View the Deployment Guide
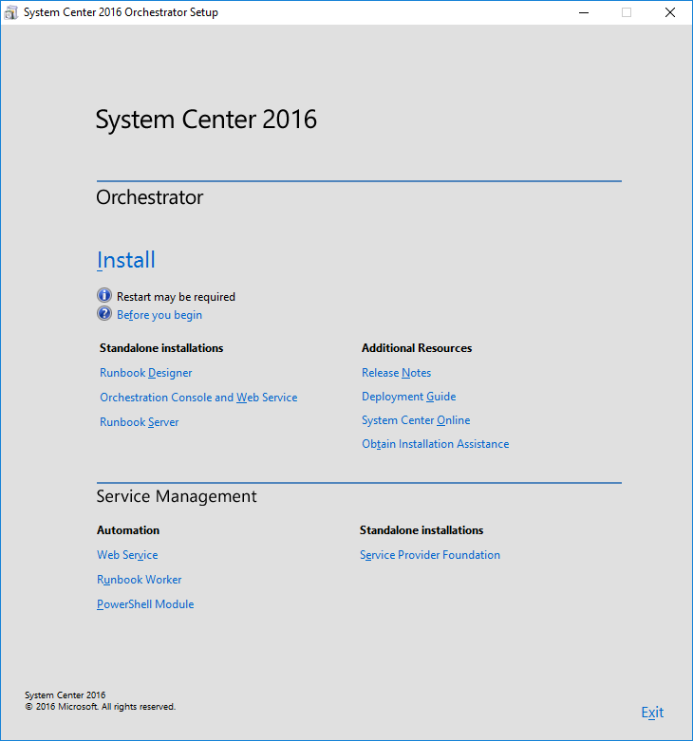 point(409,397)
